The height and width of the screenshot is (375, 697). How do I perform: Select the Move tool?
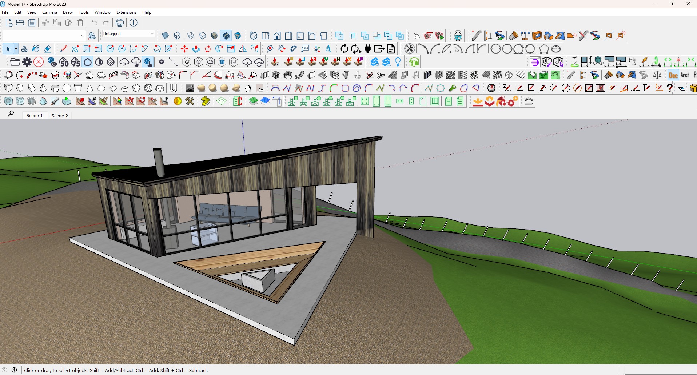tap(184, 49)
